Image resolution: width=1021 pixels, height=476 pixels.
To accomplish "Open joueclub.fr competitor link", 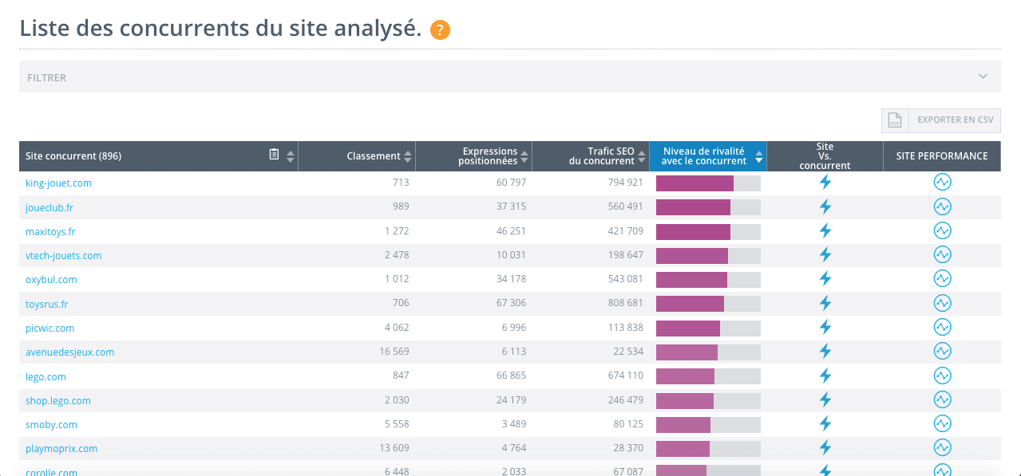I will tap(49, 207).
